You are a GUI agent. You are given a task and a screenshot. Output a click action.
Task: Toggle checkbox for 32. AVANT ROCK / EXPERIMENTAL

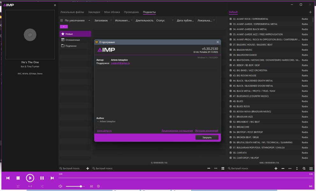tap(231, 19)
